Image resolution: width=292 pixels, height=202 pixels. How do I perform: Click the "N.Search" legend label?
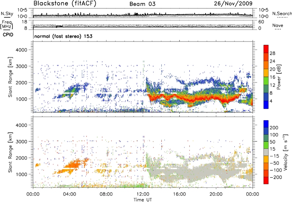(282, 13)
